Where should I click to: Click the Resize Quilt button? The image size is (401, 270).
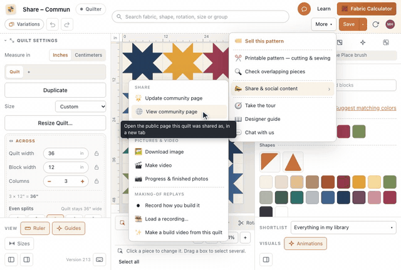pos(55,123)
